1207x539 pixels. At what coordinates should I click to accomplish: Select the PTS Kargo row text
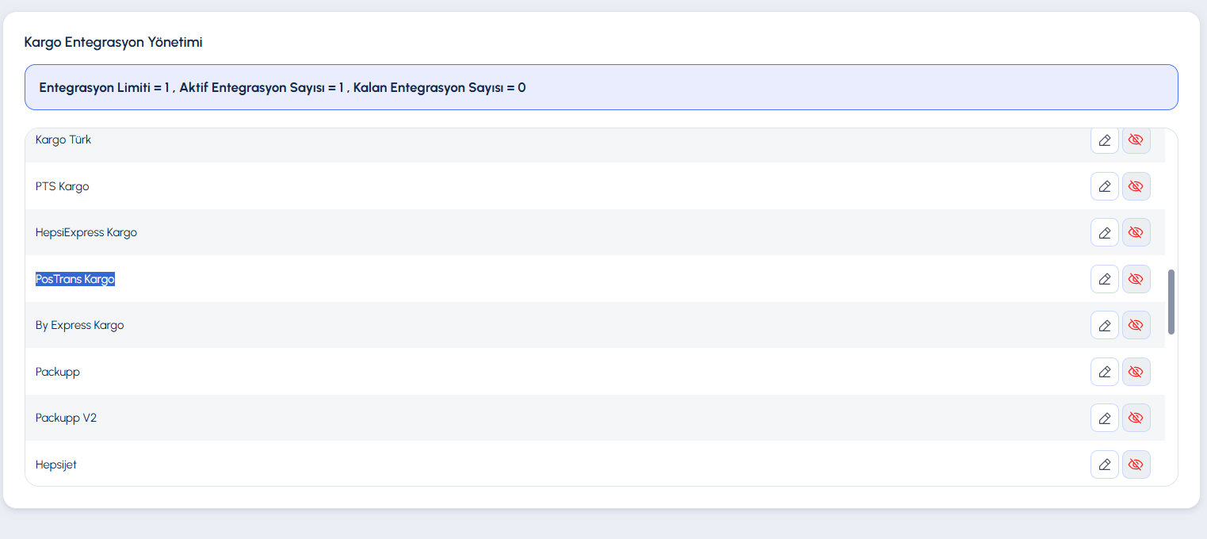[63, 186]
